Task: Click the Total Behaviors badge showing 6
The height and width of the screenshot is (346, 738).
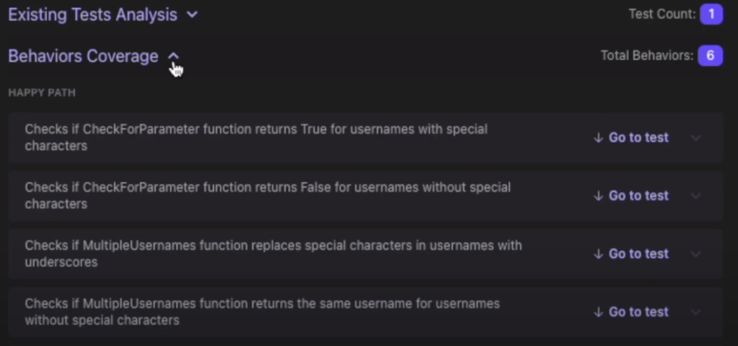Action: pos(711,55)
